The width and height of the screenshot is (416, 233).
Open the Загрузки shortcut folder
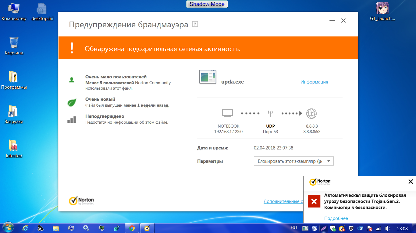click(14, 115)
